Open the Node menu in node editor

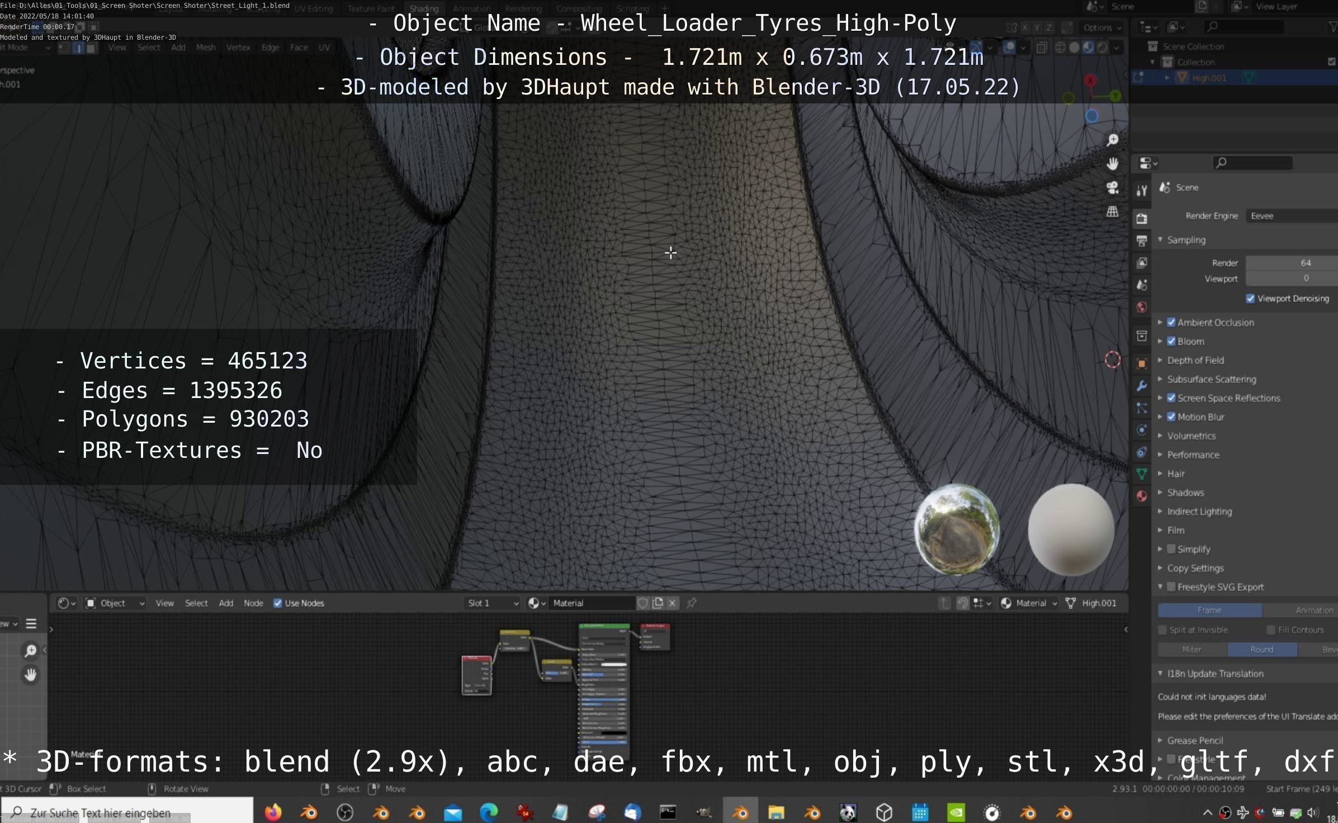[x=253, y=603]
